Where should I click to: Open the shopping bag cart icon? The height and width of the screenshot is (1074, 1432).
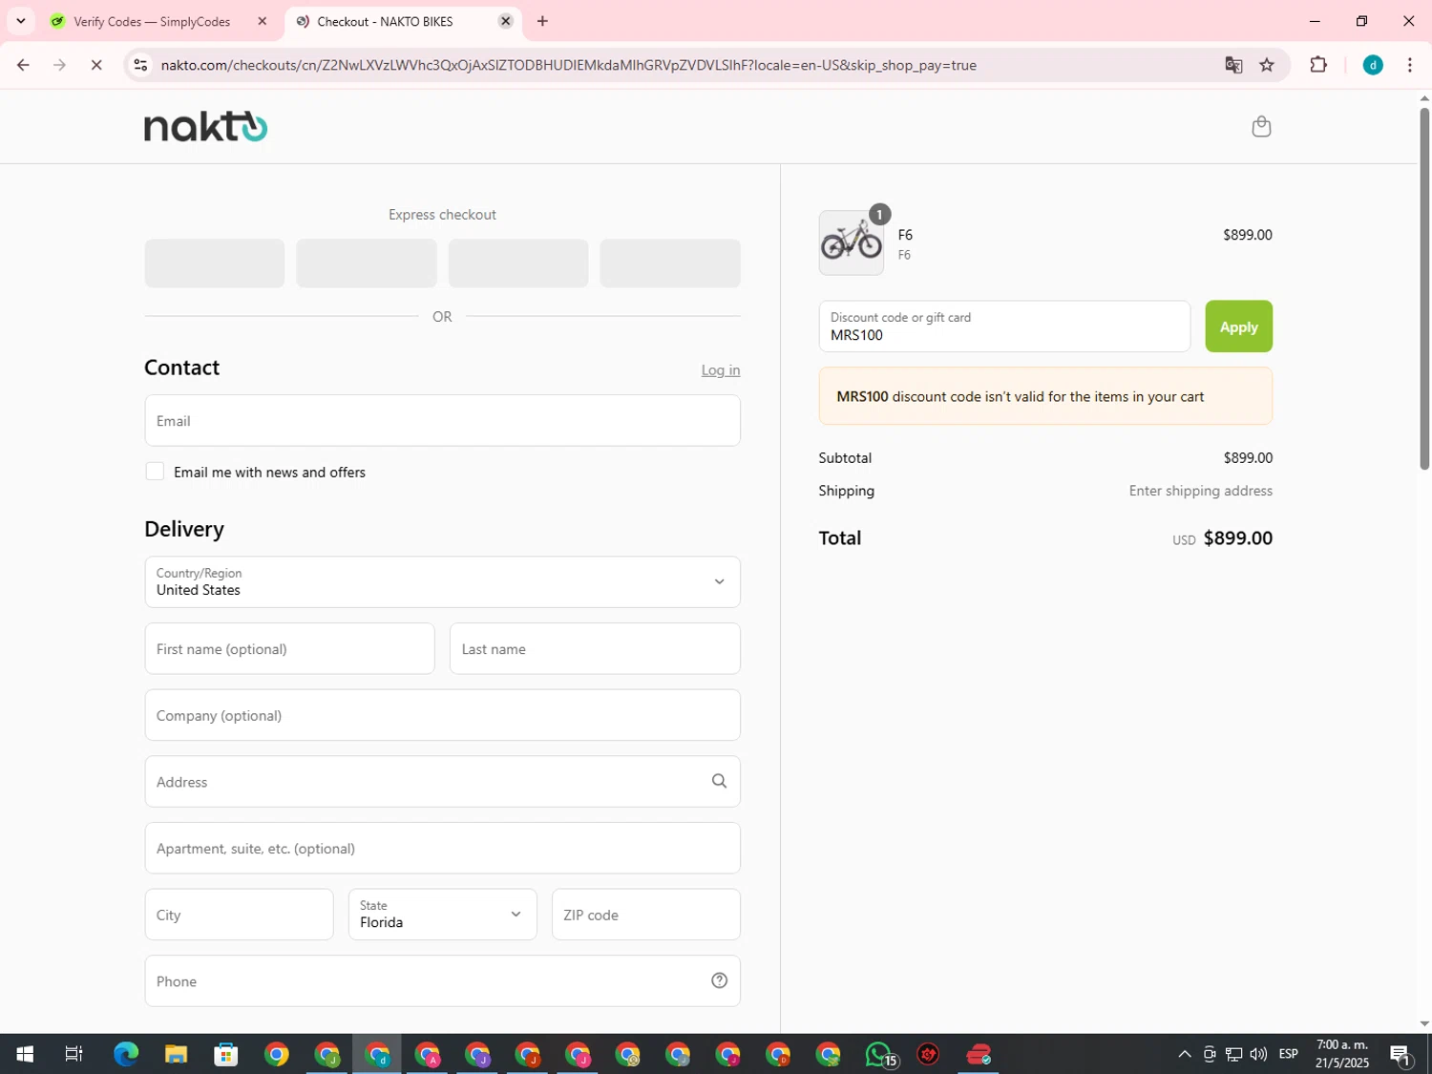1261,127
